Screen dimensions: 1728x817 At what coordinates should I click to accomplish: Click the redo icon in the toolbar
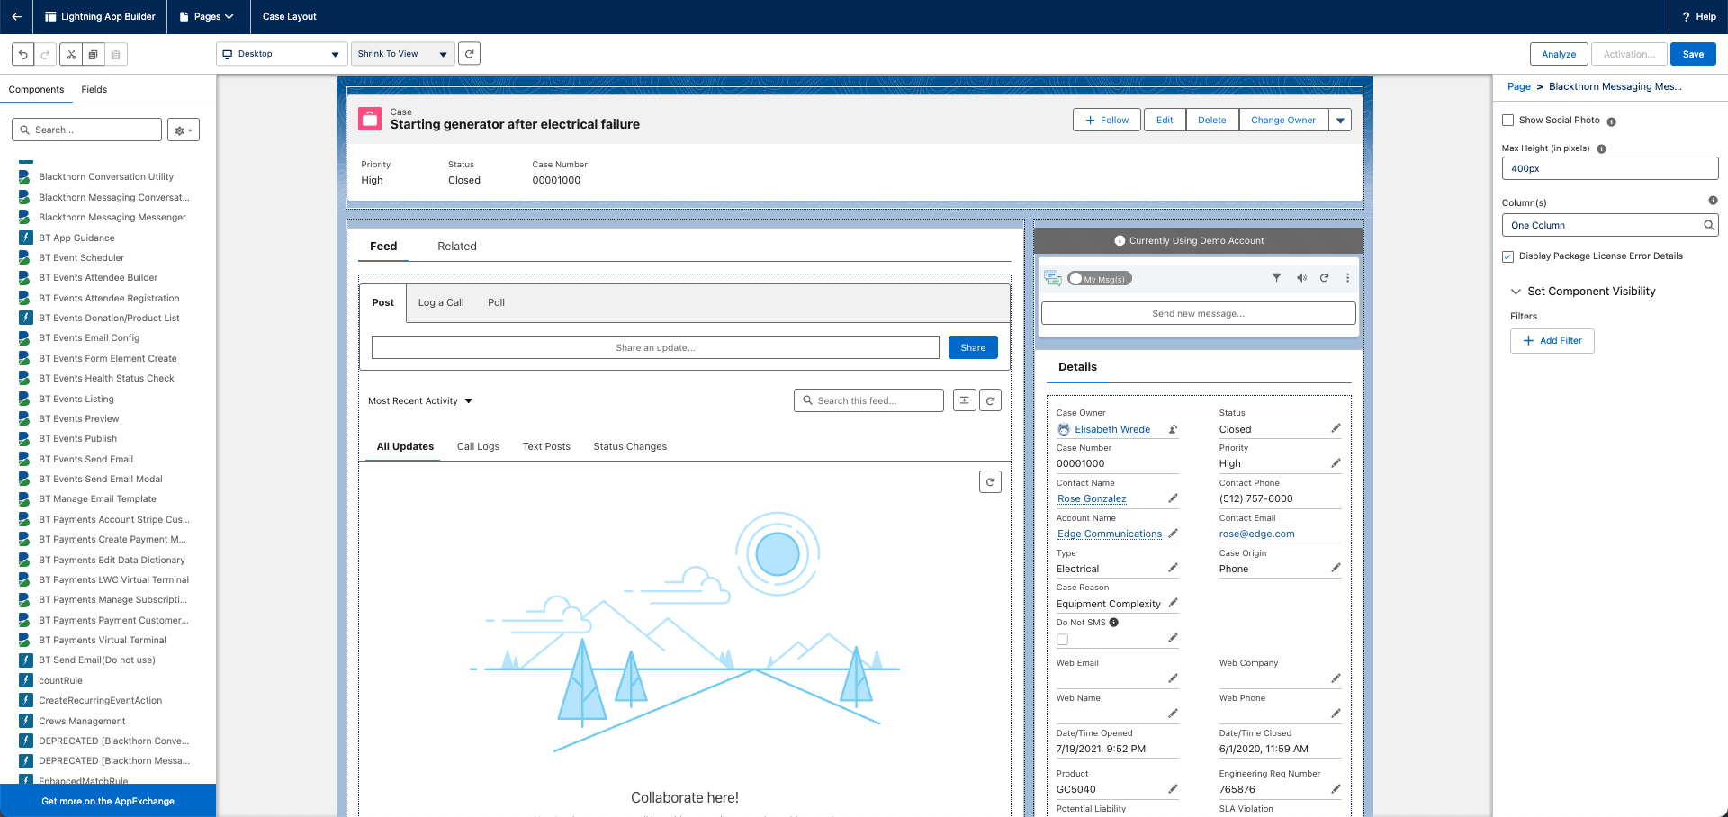point(45,54)
